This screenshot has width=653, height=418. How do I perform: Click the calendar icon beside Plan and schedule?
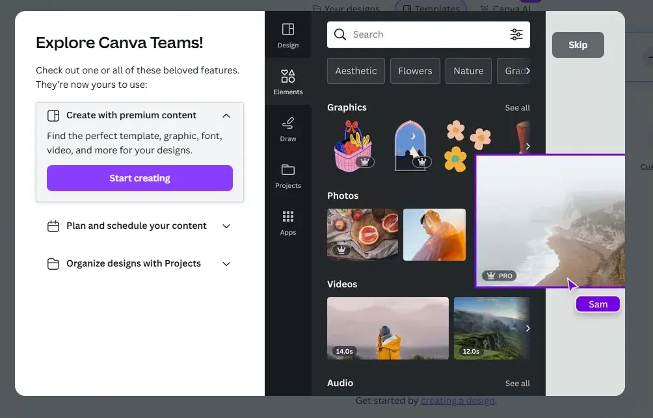53,226
